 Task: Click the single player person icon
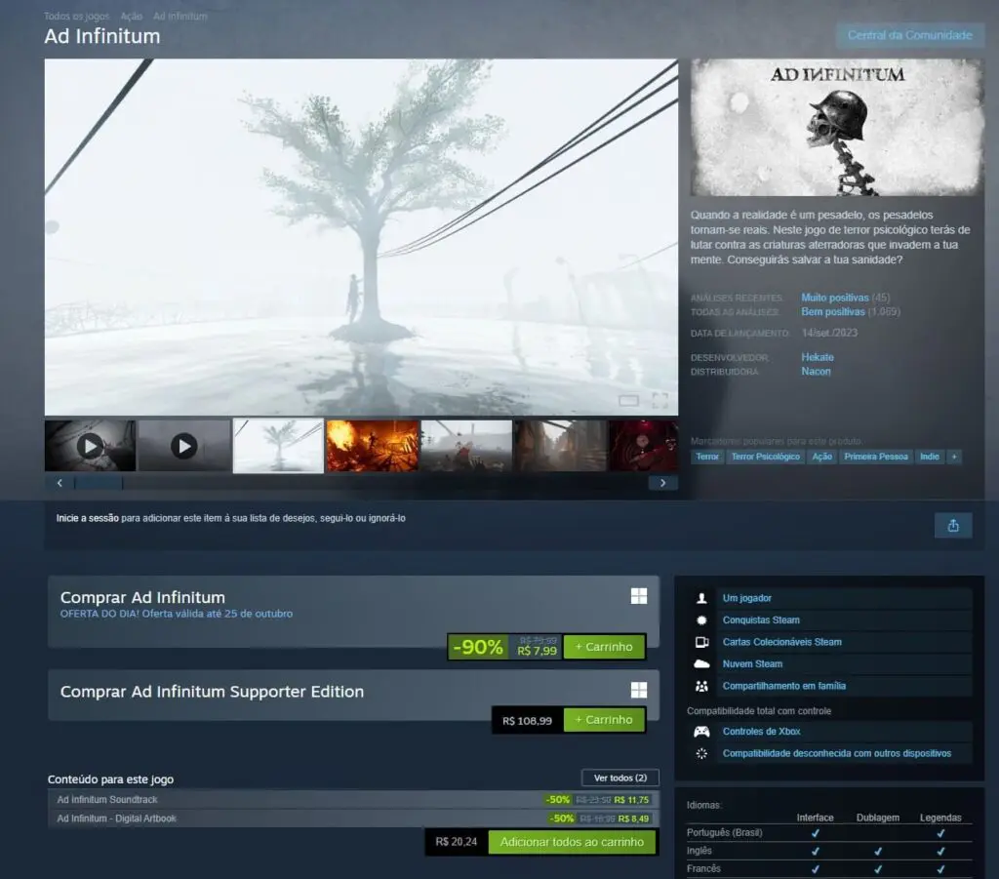pyautogui.click(x=701, y=598)
